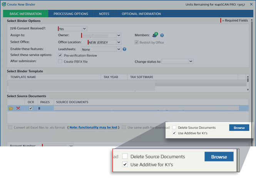Check Convert all Excel files to .xls format
The image size is (256, 179).
pyautogui.click(x=10, y=128)
